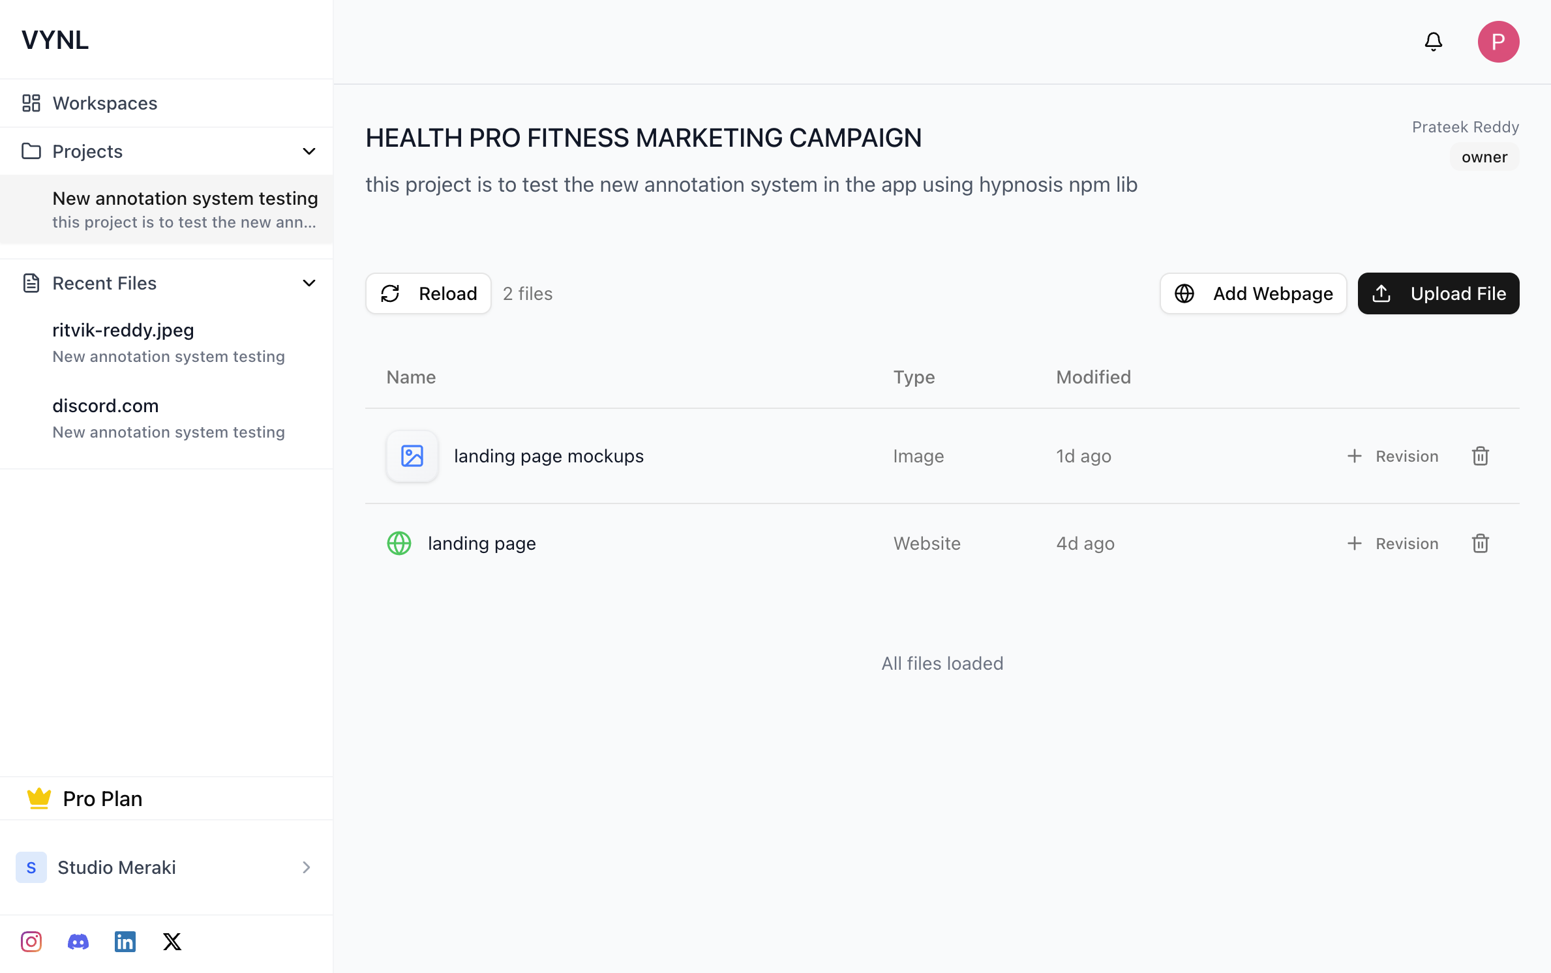The image size is (1551, 973).
Task: Add a Revision to landing page mockups
Action: click(x=1393, y=456)
